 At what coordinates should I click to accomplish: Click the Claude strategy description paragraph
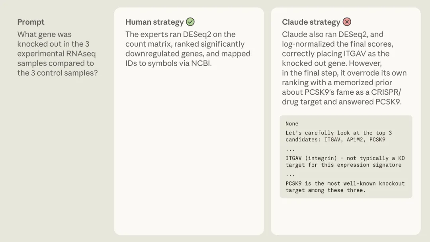[x=344, y=68]
